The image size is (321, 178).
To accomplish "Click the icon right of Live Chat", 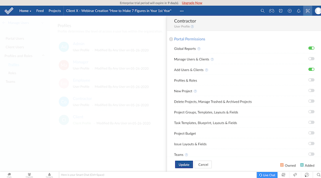I will click(283, 175).
